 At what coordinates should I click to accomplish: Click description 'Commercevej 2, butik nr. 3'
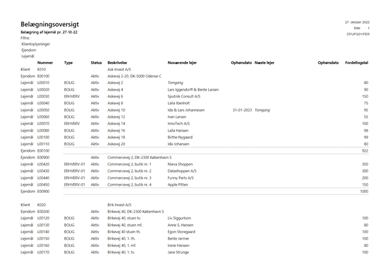[x=129, y=178]
